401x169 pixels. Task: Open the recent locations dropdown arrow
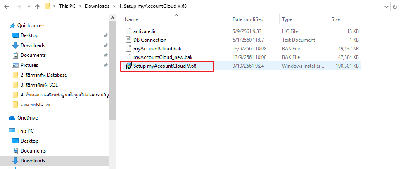28,7
